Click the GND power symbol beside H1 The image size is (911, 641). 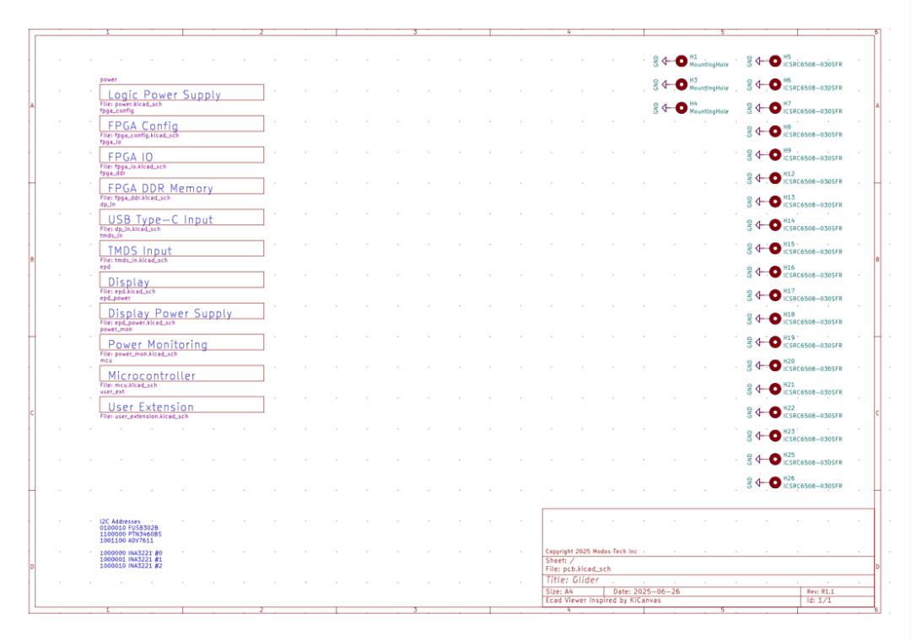coord(661,61)
